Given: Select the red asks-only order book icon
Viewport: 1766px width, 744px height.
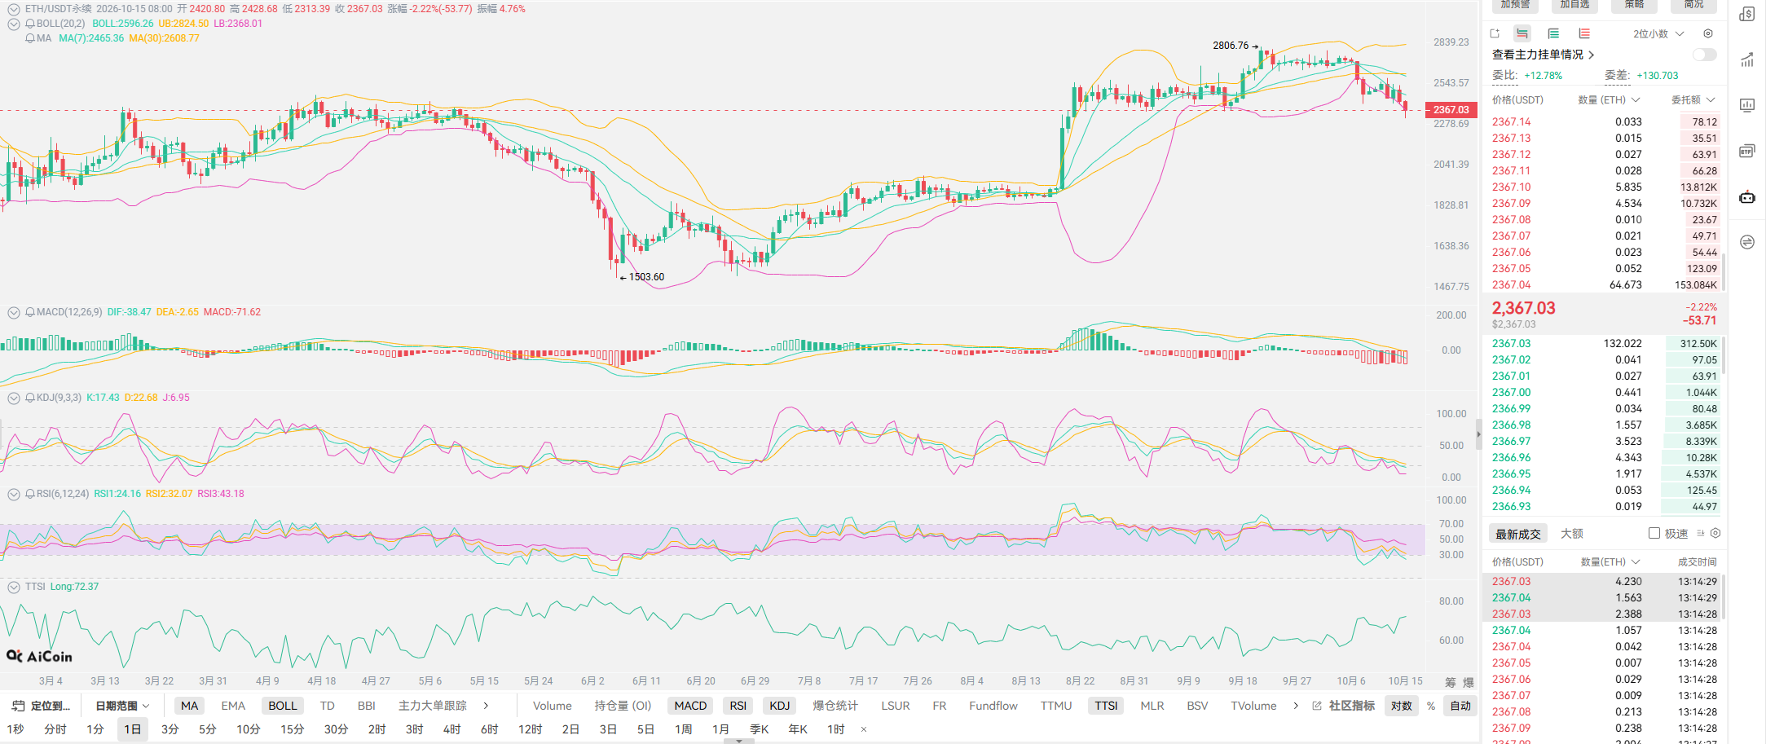Looking at the screenshot, I should (x=1583, y=33).
